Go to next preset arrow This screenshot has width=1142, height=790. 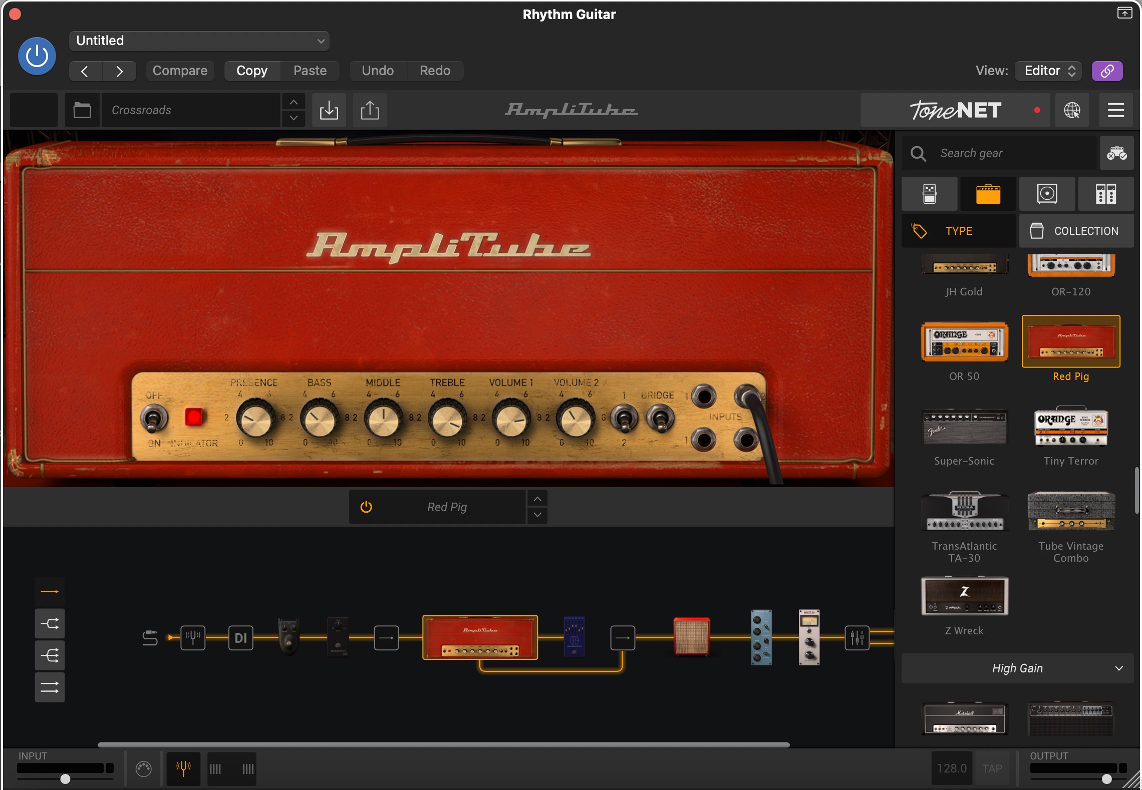pos(119,71)
